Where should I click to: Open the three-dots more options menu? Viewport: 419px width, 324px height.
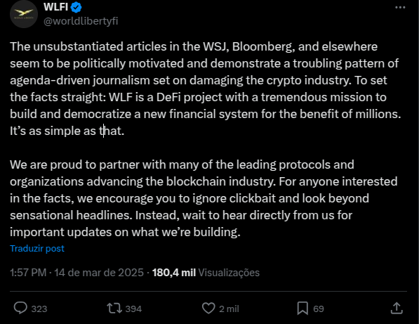tap(400, 8)
